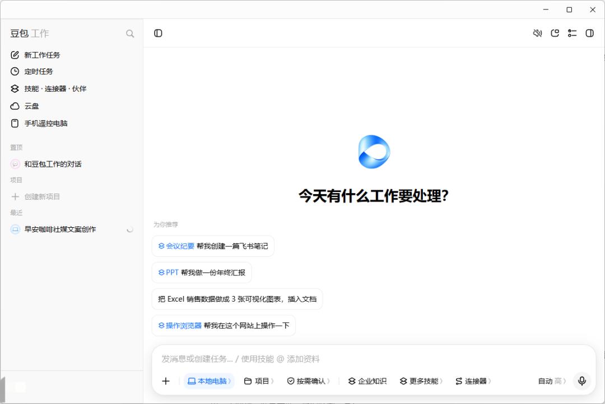Click the cloud icon beside 云盘
This screenshot has height=404, width=605.
click(15, 106)
